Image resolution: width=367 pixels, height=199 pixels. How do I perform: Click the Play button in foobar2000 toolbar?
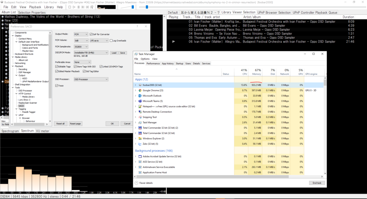tap(74, 7)
